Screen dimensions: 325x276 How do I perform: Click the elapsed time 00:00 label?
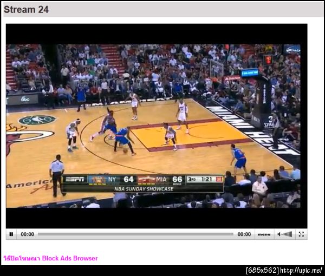[28, 234]
